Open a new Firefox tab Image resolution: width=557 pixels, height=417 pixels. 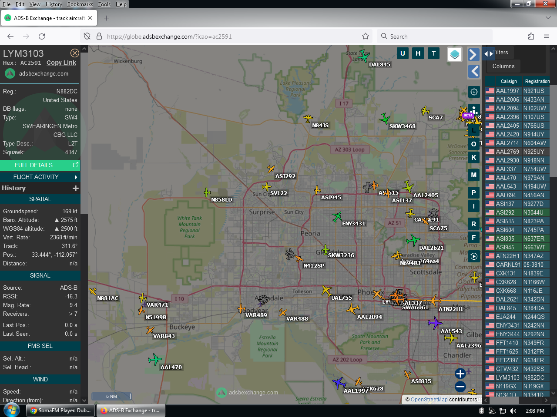pyautogui.click(x=107, y=18)
